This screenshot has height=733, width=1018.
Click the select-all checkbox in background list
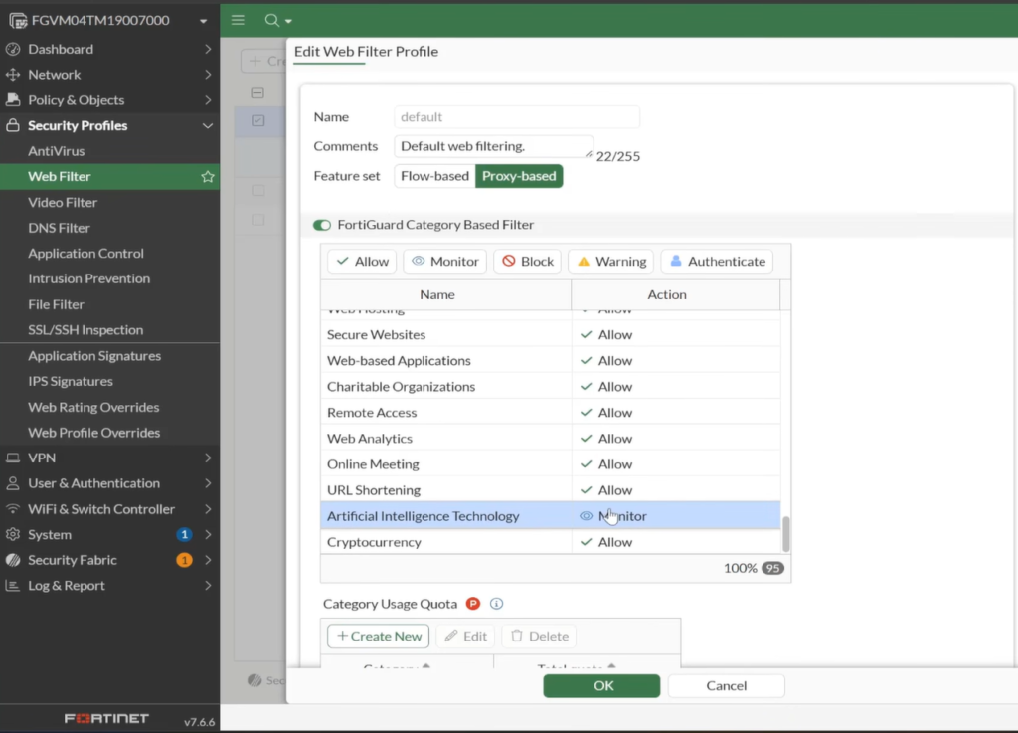pos(257,92)
